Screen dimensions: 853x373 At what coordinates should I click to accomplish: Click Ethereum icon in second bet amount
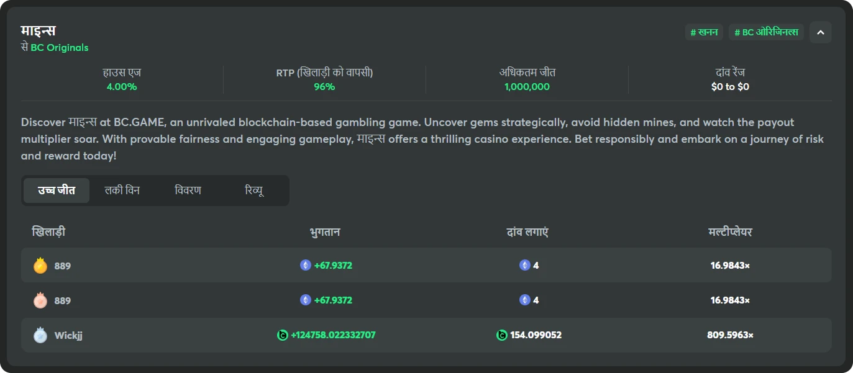(x=525, y=300)
